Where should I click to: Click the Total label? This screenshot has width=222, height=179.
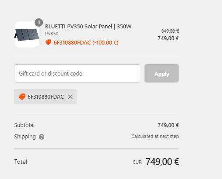[x=21, y=162]
